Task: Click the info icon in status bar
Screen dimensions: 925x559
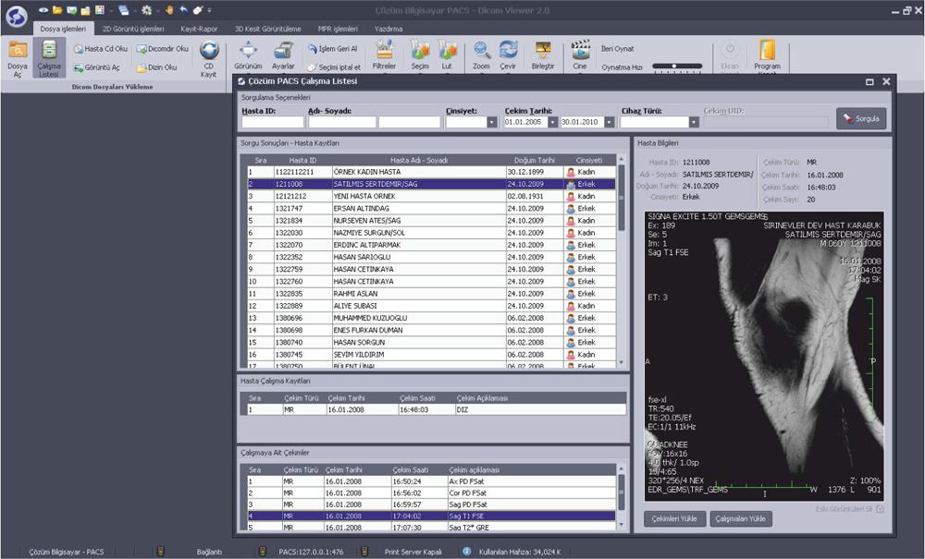Action: (466, 552)
